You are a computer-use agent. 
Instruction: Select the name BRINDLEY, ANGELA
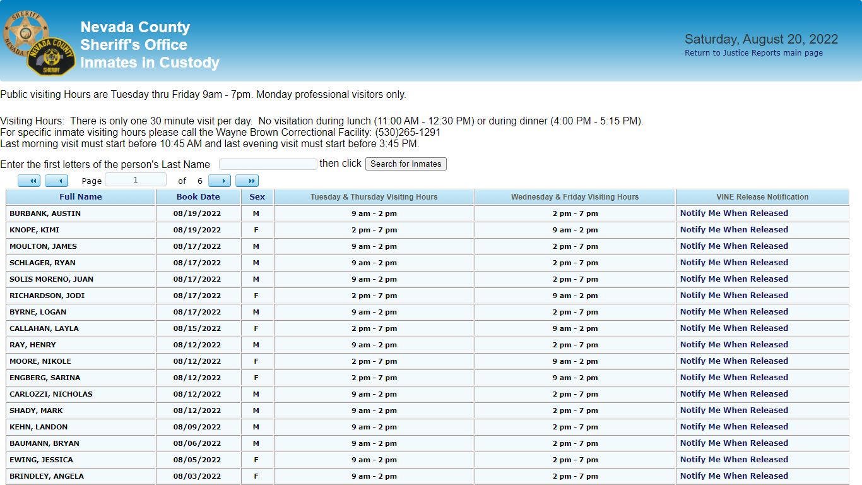tap(47, 476)
